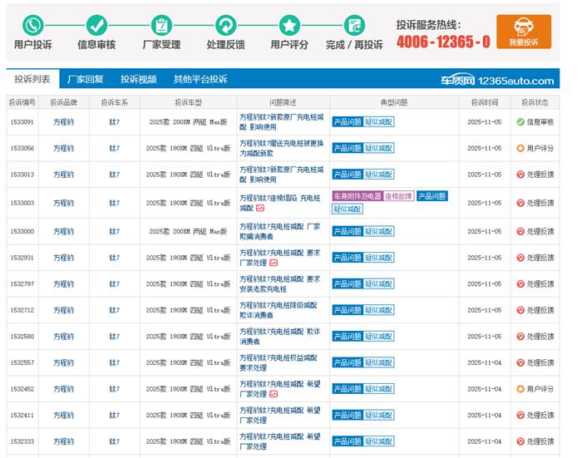Click the 处理反馈 refresh-arrow icon
This screenshot has width=582, height=458.
click(x=225, y=25)
